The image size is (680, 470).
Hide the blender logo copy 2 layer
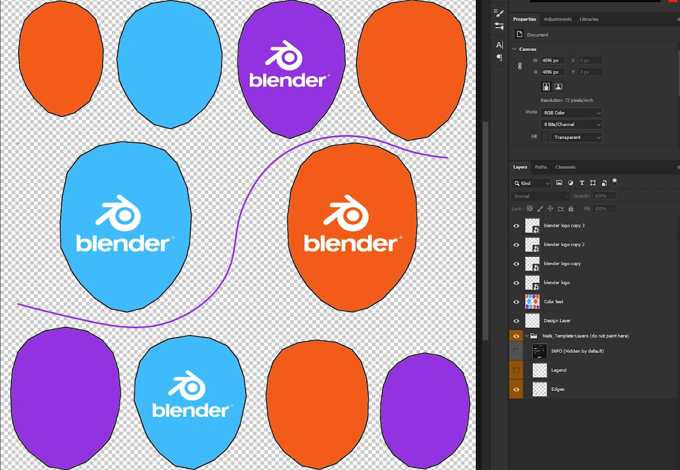pyautogui.click(x=516, y=245)
